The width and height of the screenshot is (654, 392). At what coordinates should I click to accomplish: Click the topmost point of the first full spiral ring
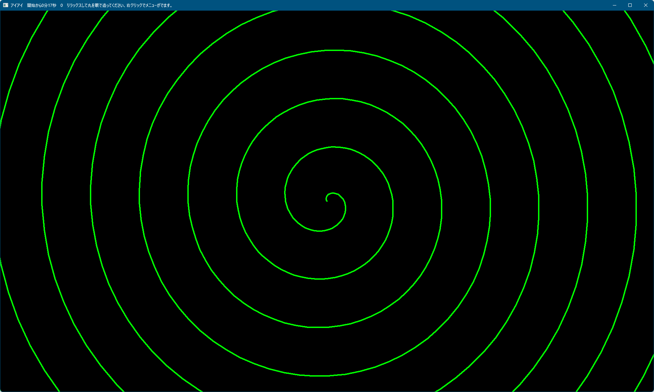pos(333,147)
